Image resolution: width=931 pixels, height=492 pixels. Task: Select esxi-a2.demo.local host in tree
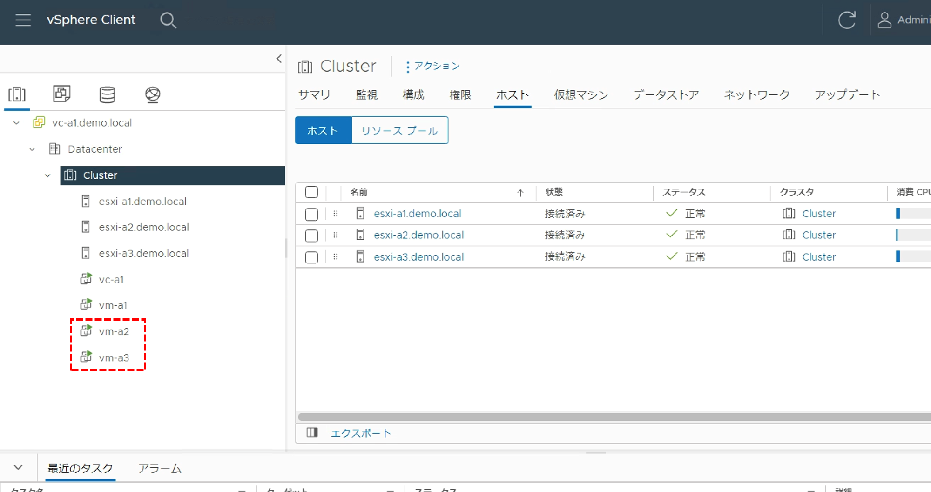144,227
